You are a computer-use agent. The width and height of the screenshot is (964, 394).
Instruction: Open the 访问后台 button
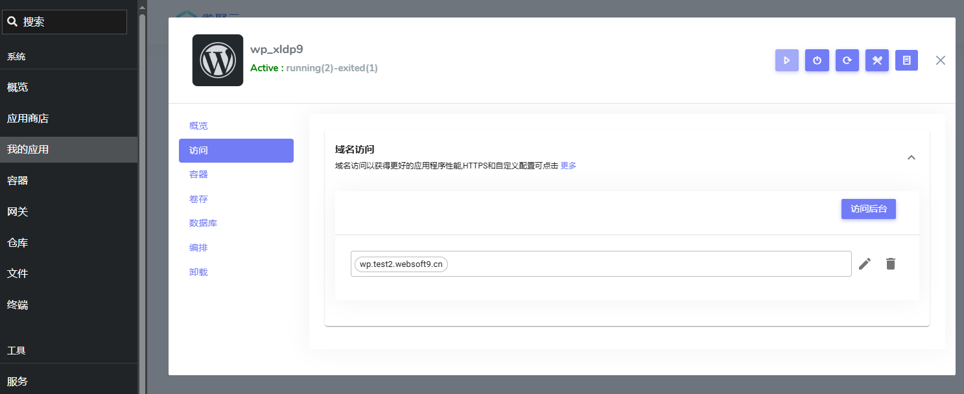point(869,209)
